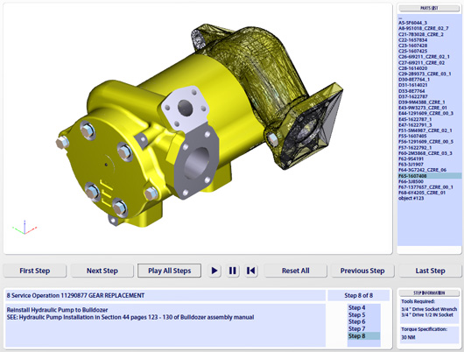
Task: Select part F60-2M3868_CZRE_03_3
Action: coord(425,153)
